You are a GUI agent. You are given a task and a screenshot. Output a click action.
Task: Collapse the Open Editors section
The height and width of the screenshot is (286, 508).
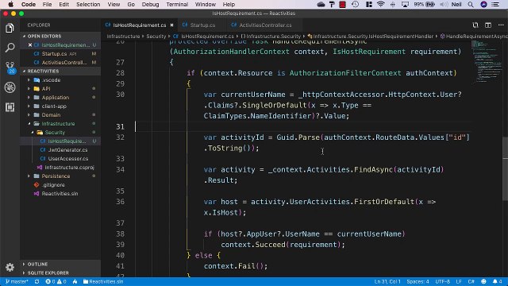tap(60, 37)
